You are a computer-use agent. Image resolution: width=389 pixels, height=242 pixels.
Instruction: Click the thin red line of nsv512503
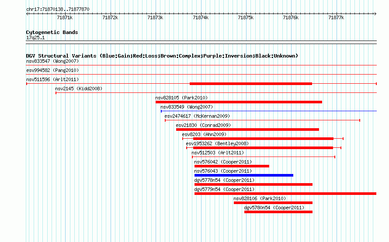click(264, 157)
